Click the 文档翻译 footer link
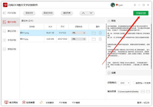The width and height of the screenshot is (153, 107). click(x=50, y=103)
